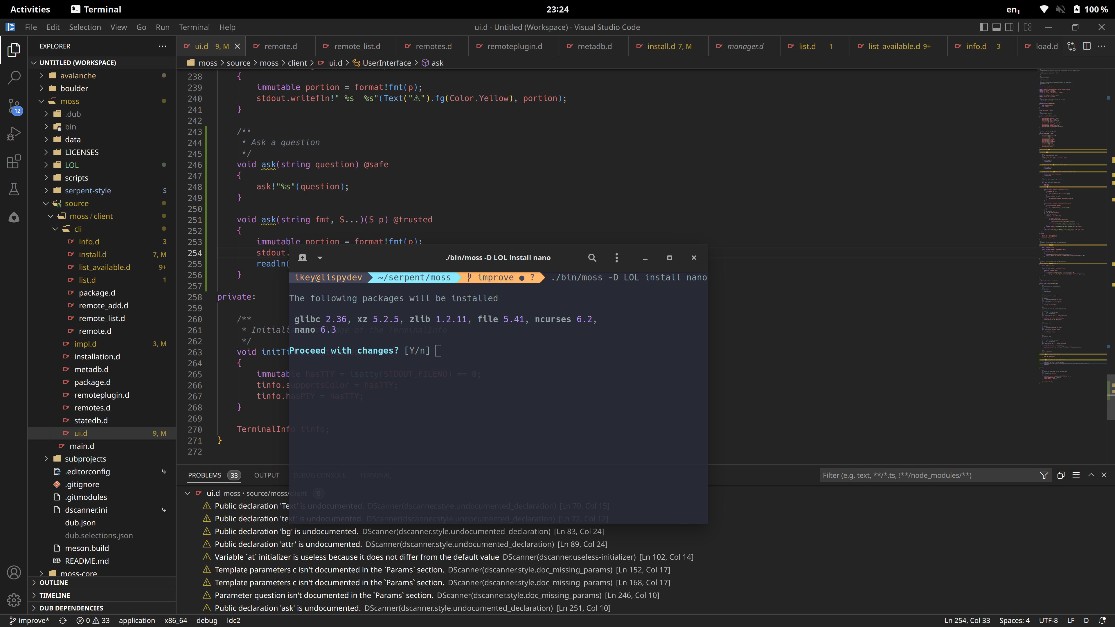Open the Source Control view with 12 pending changes
The height and width of the screenshot is (627, 1115).
pos(13,106)
